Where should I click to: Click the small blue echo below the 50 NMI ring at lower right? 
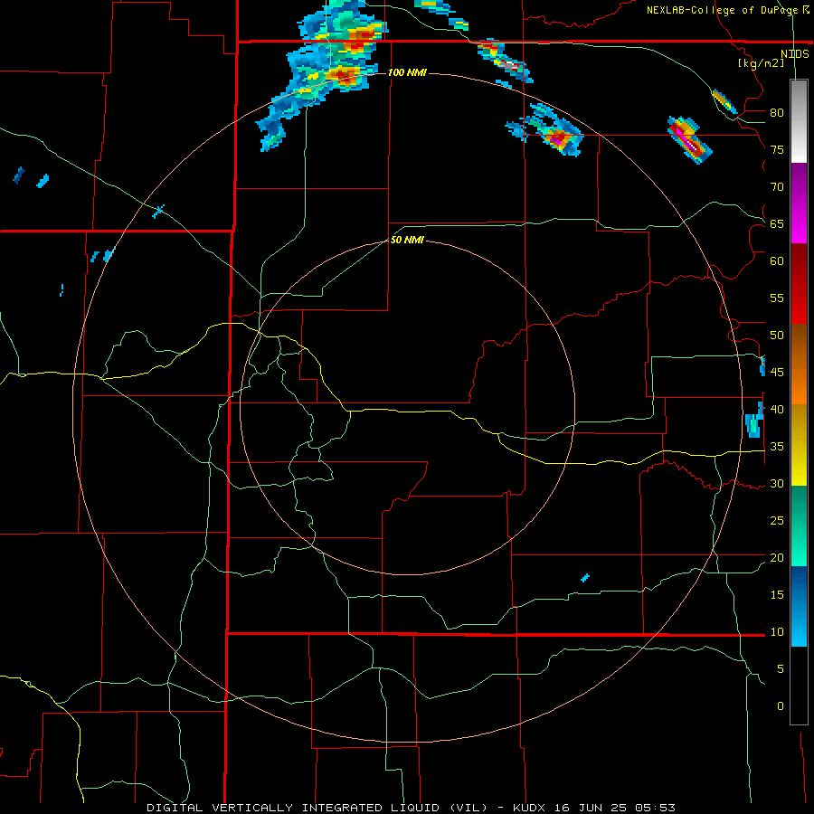[584, 578]
